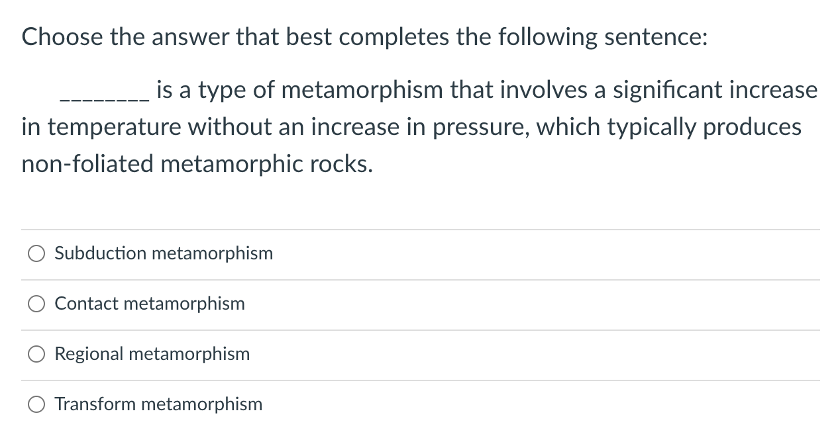Click the words 'metamorphic rocks' ending the question
The image size is (840, 442).
coord(266,163)
